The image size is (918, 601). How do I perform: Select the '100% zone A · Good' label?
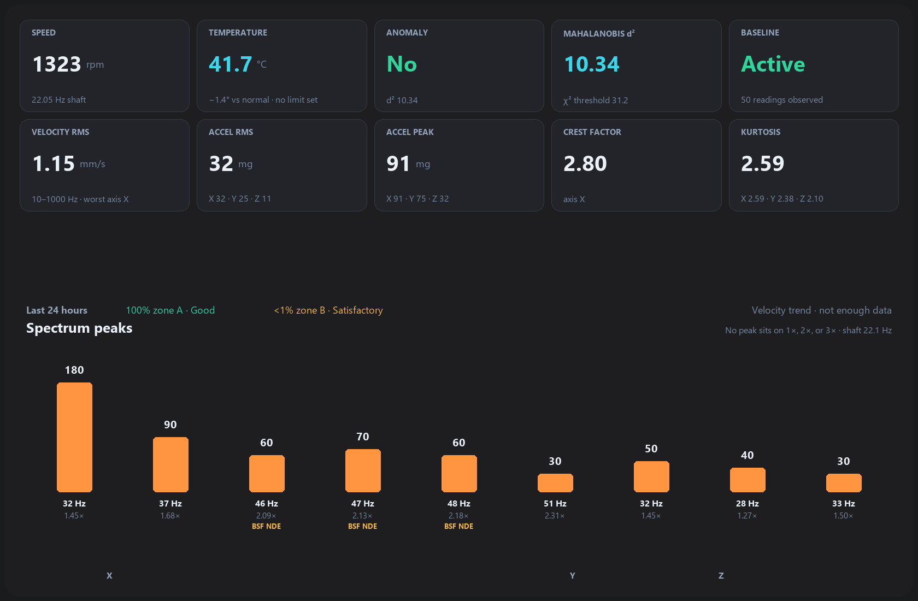tap(170, 310)
